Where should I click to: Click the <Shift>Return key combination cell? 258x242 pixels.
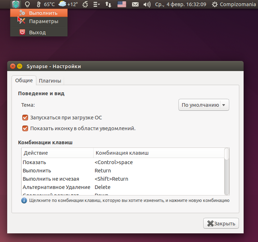[x=112, y=179]
